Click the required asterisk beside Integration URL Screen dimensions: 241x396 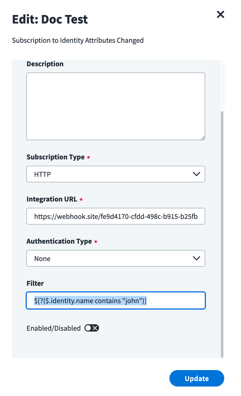(81, 199)
